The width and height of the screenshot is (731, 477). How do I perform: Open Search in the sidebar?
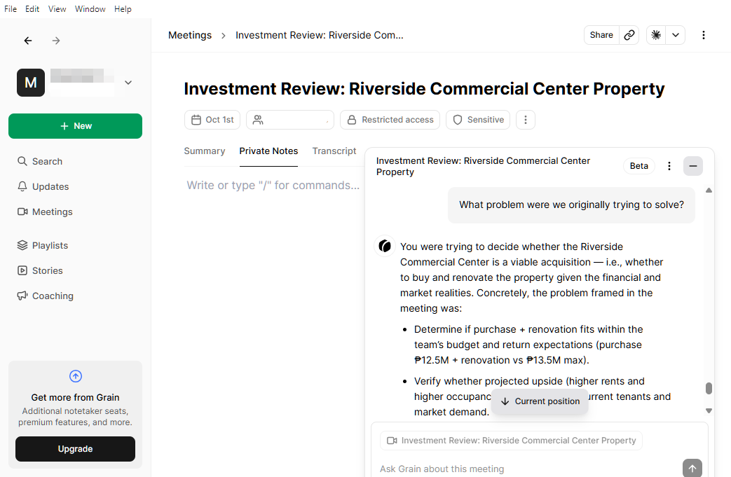(40, 161)
